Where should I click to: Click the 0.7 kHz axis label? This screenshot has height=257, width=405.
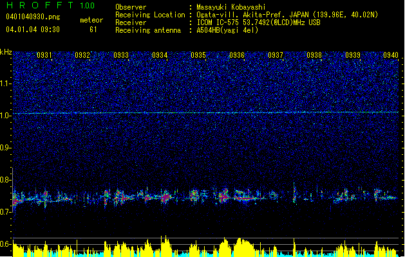click(6, 212)
